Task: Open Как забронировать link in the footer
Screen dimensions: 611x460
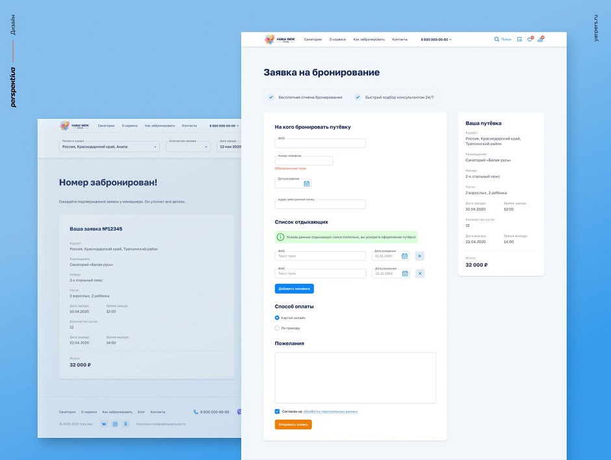Action: point(117,412)
